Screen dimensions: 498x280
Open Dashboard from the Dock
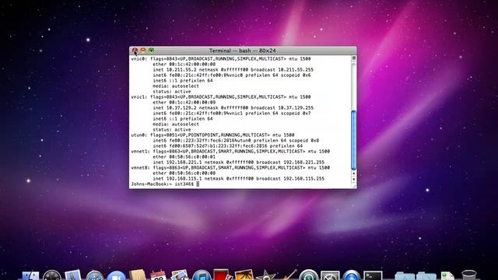pyautogui.click(x=52, y=275)
